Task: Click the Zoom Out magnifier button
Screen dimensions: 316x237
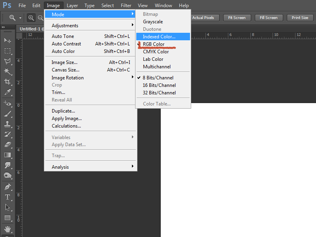Action: point(41,18)
